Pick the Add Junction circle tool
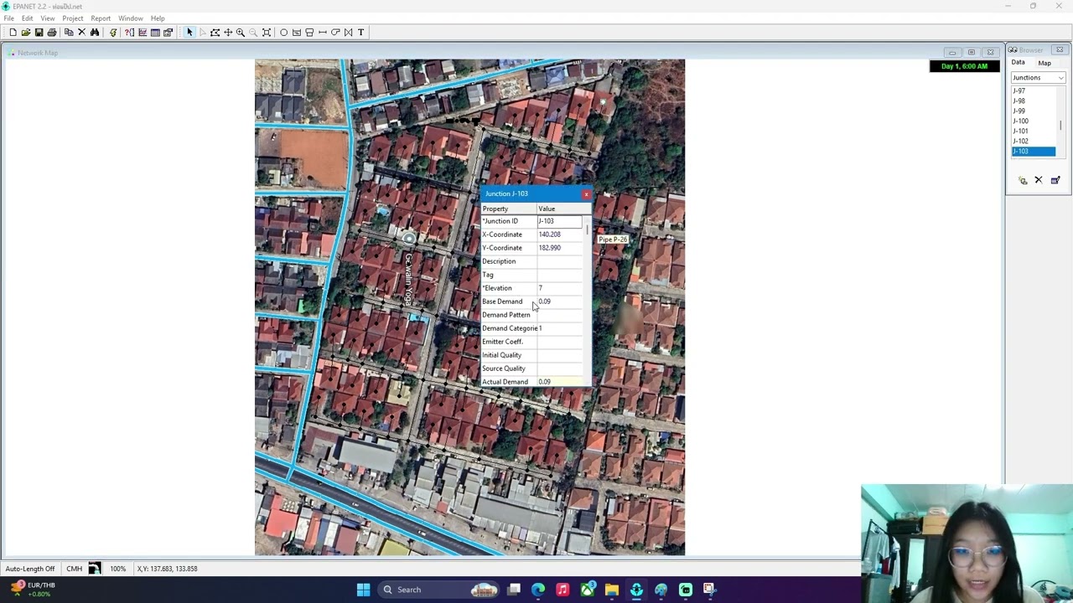The width and height of the screenshot is (1073, 603). coord(283,33)
